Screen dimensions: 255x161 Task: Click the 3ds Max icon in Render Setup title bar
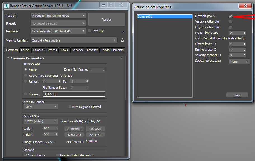coord(6,6)
